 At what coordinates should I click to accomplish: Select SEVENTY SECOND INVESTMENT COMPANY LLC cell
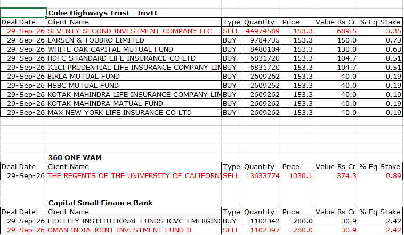(134, 31)
